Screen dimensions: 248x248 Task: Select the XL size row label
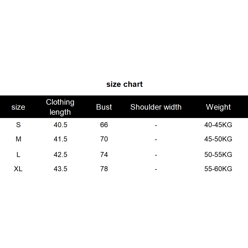pyautogui.click(x=18, y=169)
